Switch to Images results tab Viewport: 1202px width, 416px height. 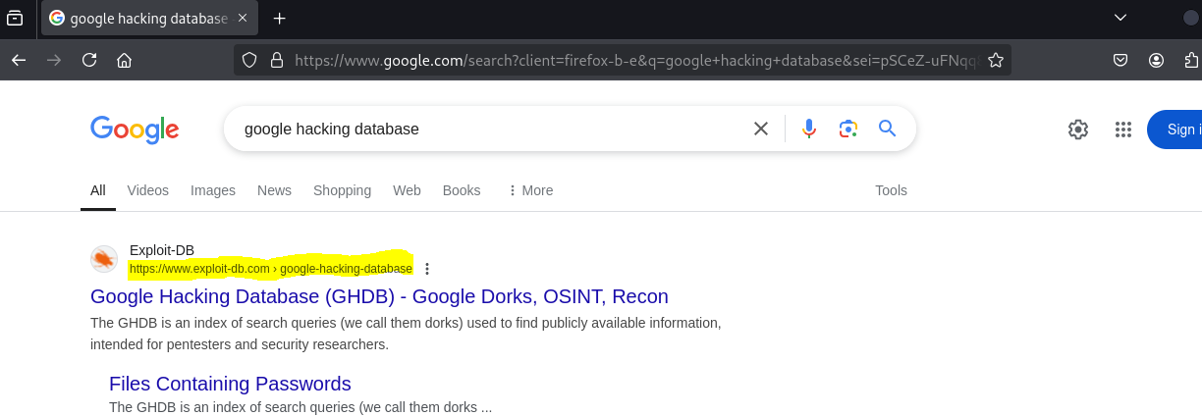click(x=213, y=190)
